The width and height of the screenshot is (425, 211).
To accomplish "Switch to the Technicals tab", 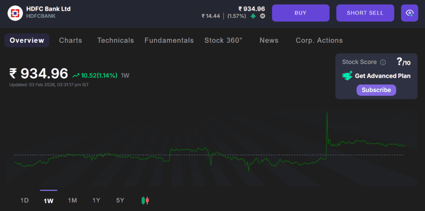I will (115, 40).
